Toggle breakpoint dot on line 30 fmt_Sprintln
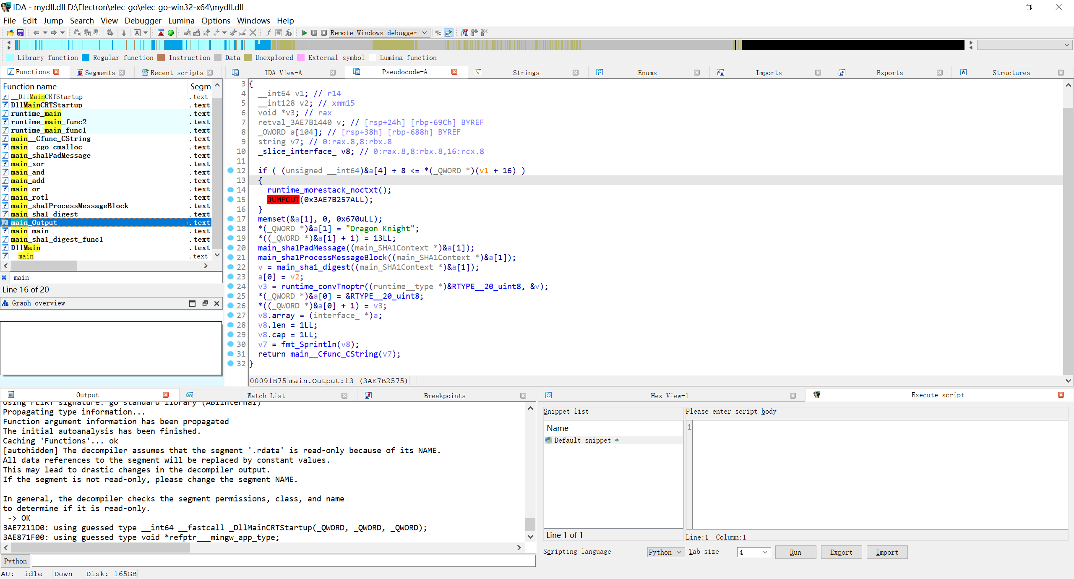This screenshot has height=579, width=1074. 230,344
